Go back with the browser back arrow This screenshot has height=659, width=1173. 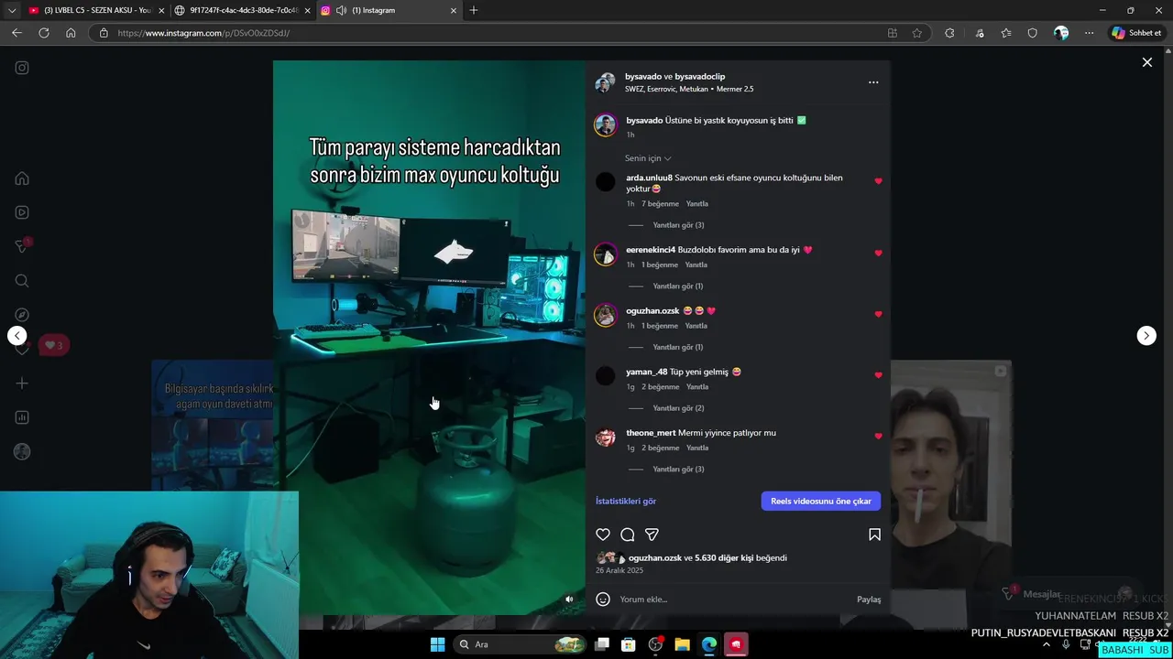[16, 33]
